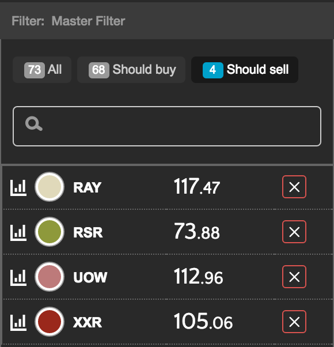Select the Should sell tab
The height and width of the screenshot is (347, 334).
(245, 70)
